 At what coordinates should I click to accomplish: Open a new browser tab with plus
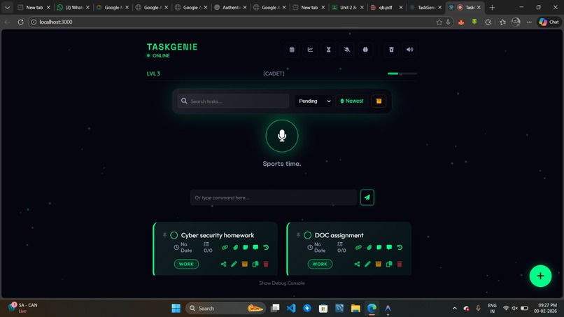coord(492,7)
